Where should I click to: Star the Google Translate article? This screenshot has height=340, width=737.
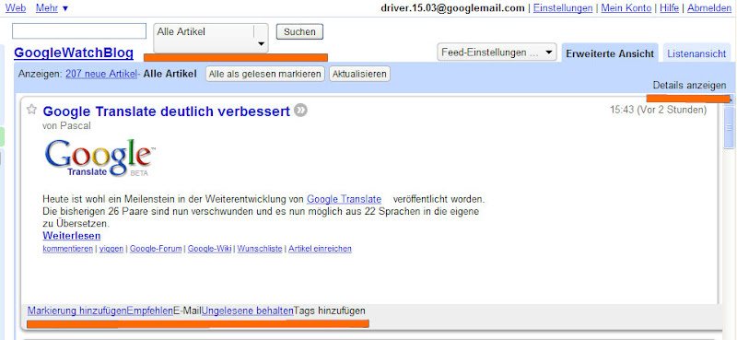31,110
